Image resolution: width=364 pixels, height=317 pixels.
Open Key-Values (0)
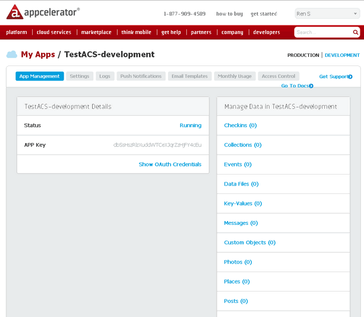243,204
